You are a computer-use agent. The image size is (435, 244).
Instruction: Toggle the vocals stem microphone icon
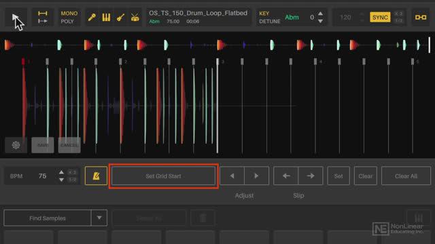pyautogui.click(x=92, y=18)
